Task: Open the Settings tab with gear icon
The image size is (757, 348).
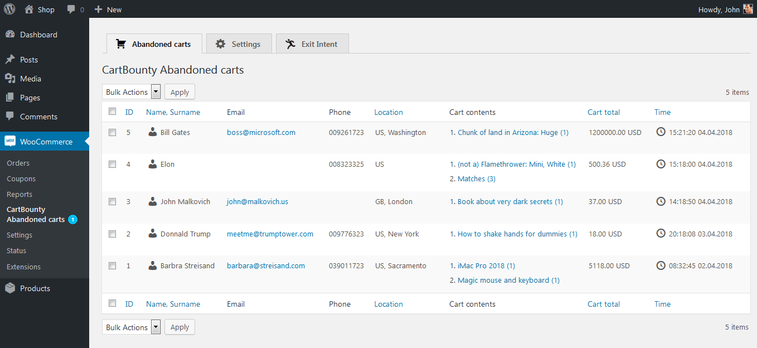Action: [x=239, y=44]
